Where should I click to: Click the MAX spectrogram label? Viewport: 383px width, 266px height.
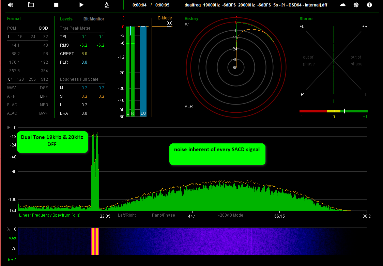tap(13, 238)
